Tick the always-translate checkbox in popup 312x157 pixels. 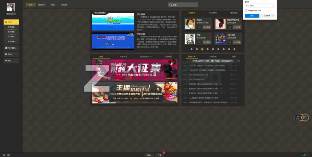tap(246, 10)
